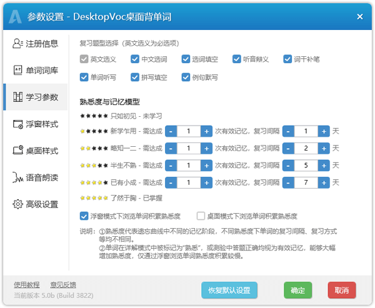
Task: Confirm settings with the 确定 button
Action: 297,291
